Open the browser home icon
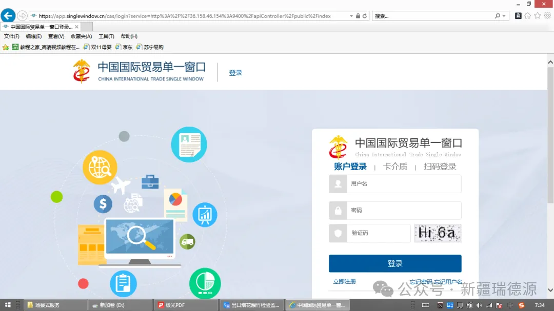 527,15
